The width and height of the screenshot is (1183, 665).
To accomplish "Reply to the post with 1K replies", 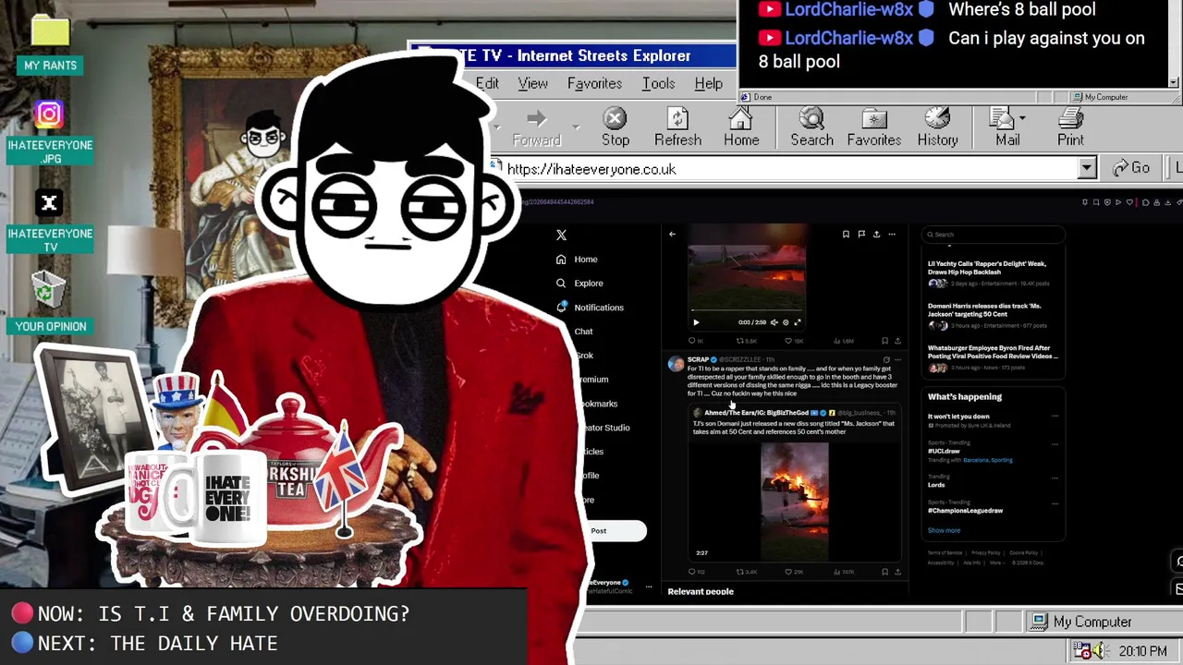I will [x=694, y=341].
